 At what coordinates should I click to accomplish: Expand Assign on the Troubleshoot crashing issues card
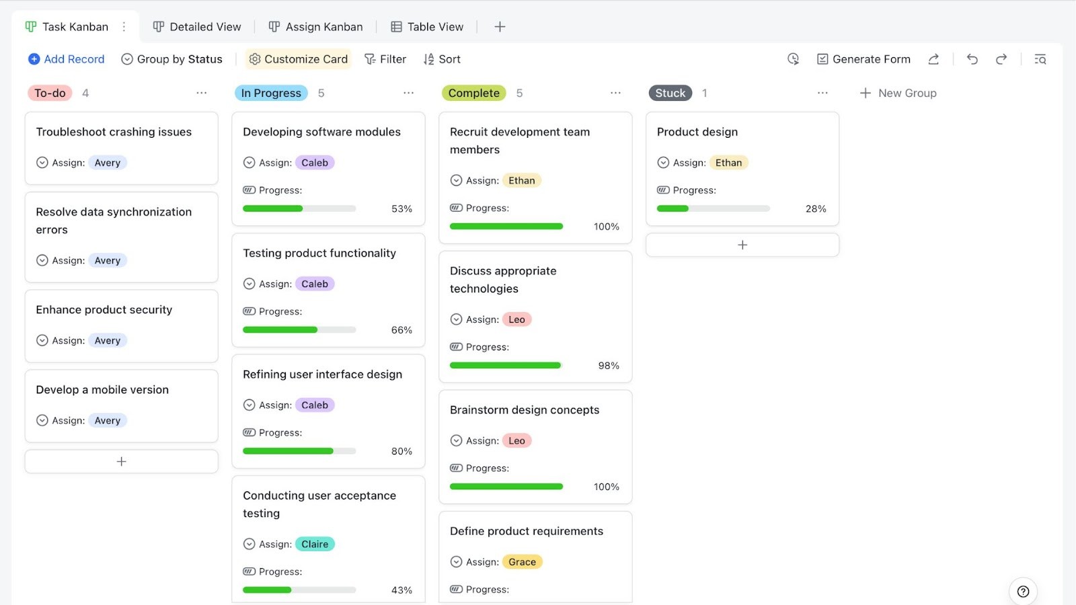click(x=42, y=162)
